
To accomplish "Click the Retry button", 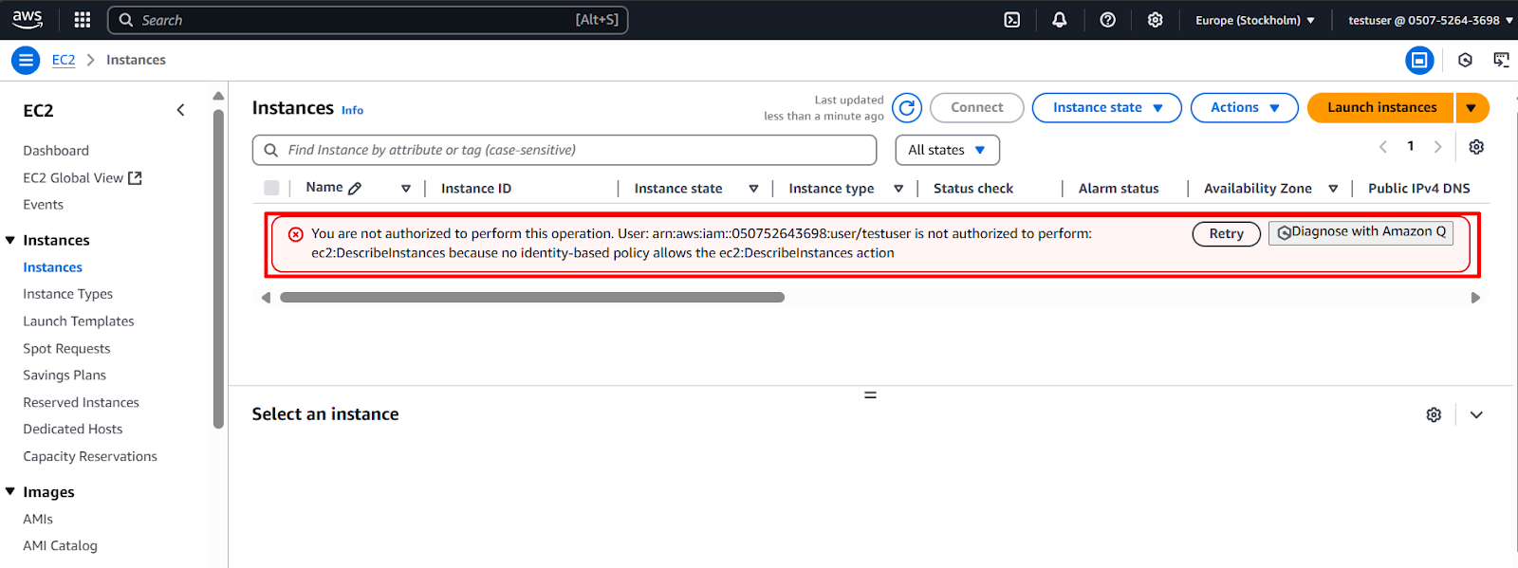I will (x=1226, y=233).
